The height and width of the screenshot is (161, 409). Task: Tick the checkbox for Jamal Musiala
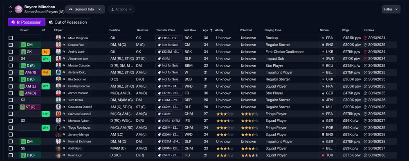pos(11,93)
